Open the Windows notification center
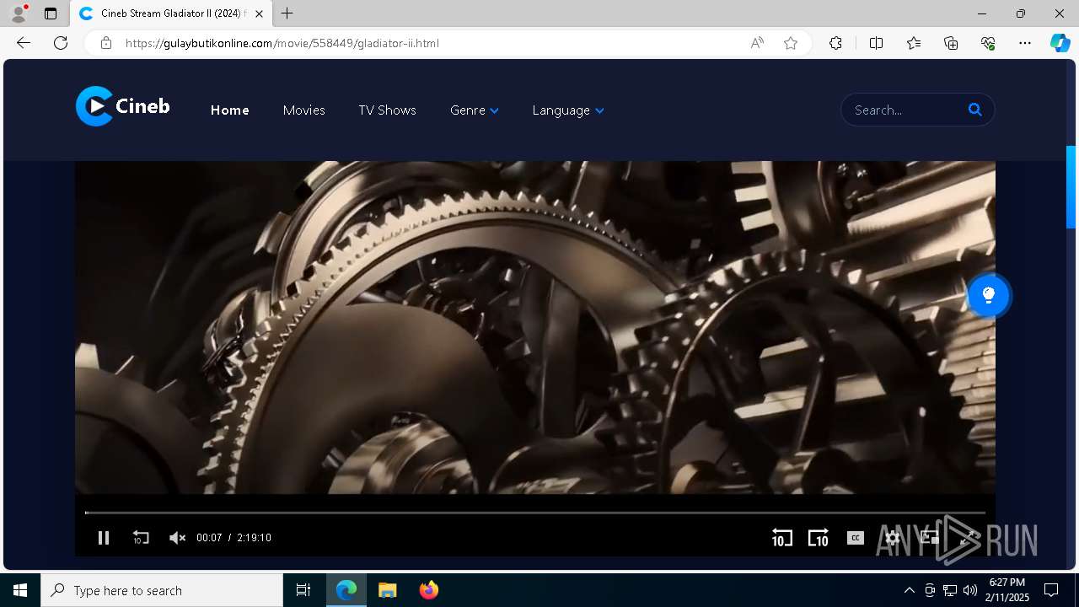Viewport: 1079px width, 607px height. tap(1051, 590)
